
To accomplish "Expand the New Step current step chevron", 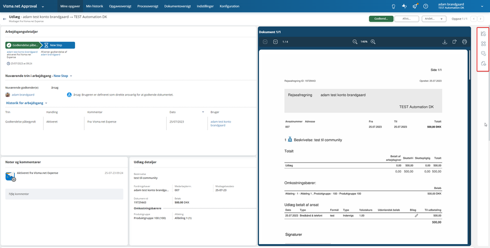I will tap(71, 76).
